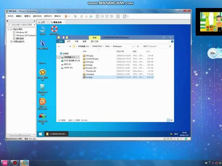Close the VMware library panel
This screenshot has height=166, width=222.
pos(34,21)
